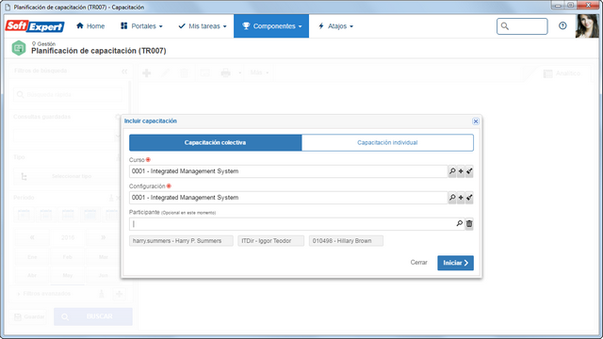The width and height of the screenshot is (603, 339).
Task: Open the Más dropdown in toolbar
Action: coord(259,73)
